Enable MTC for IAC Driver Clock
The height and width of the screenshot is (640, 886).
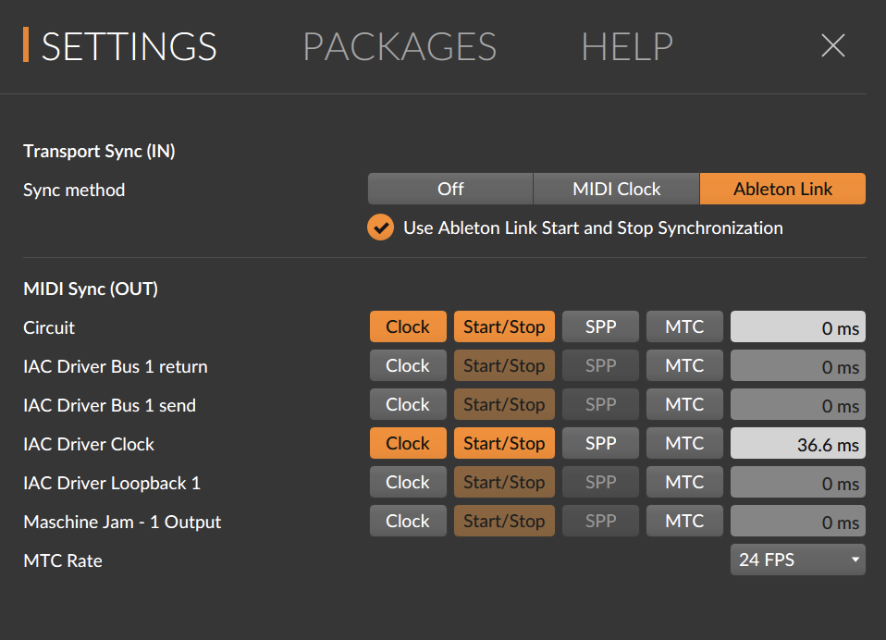click(x=684, y=443)
